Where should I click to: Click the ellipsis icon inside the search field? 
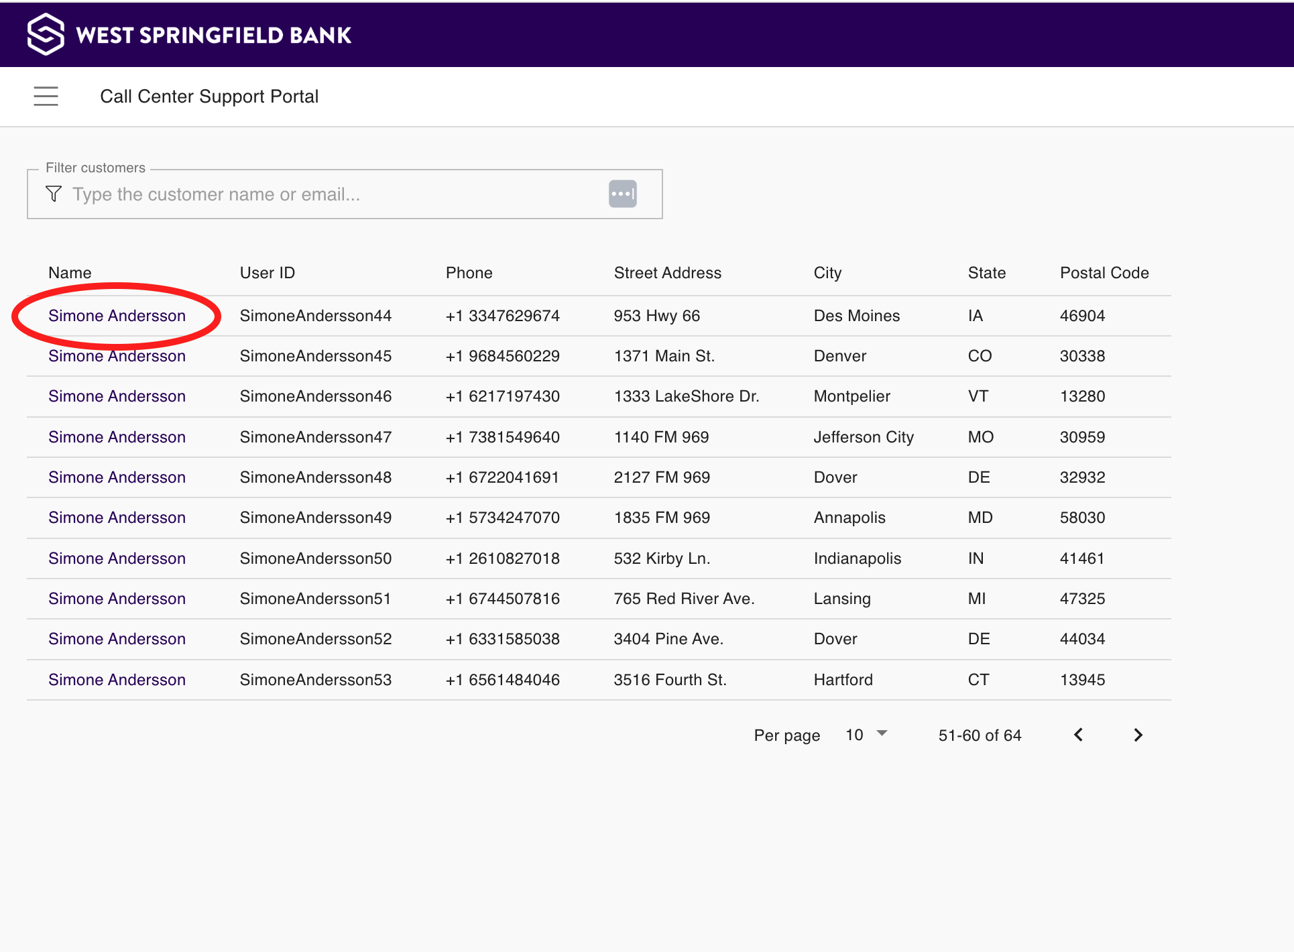click(622, 193)
